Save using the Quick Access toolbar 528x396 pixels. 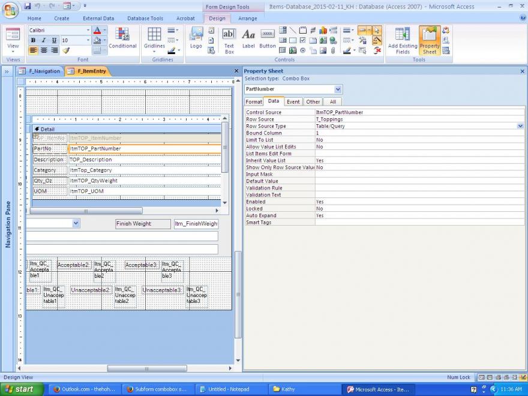28,6
